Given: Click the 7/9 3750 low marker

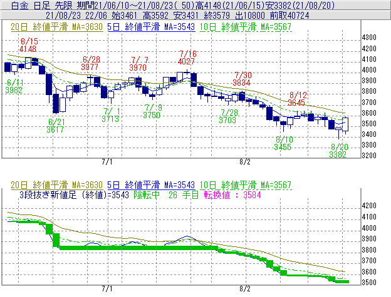Looking at the screenshot, I should pos(152,111).
